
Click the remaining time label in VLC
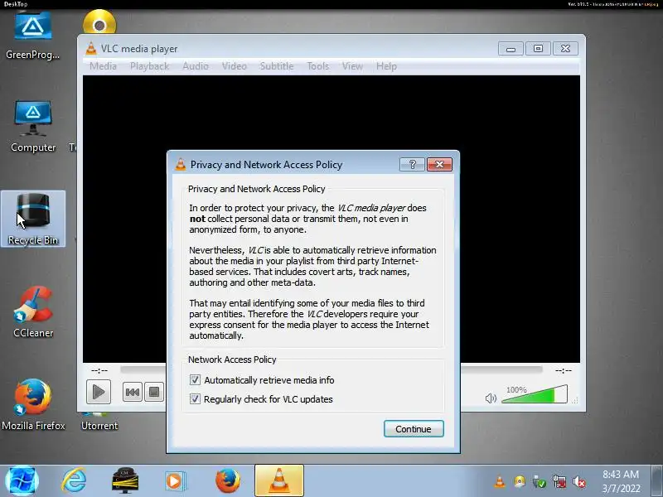click(x=564, y=370)
